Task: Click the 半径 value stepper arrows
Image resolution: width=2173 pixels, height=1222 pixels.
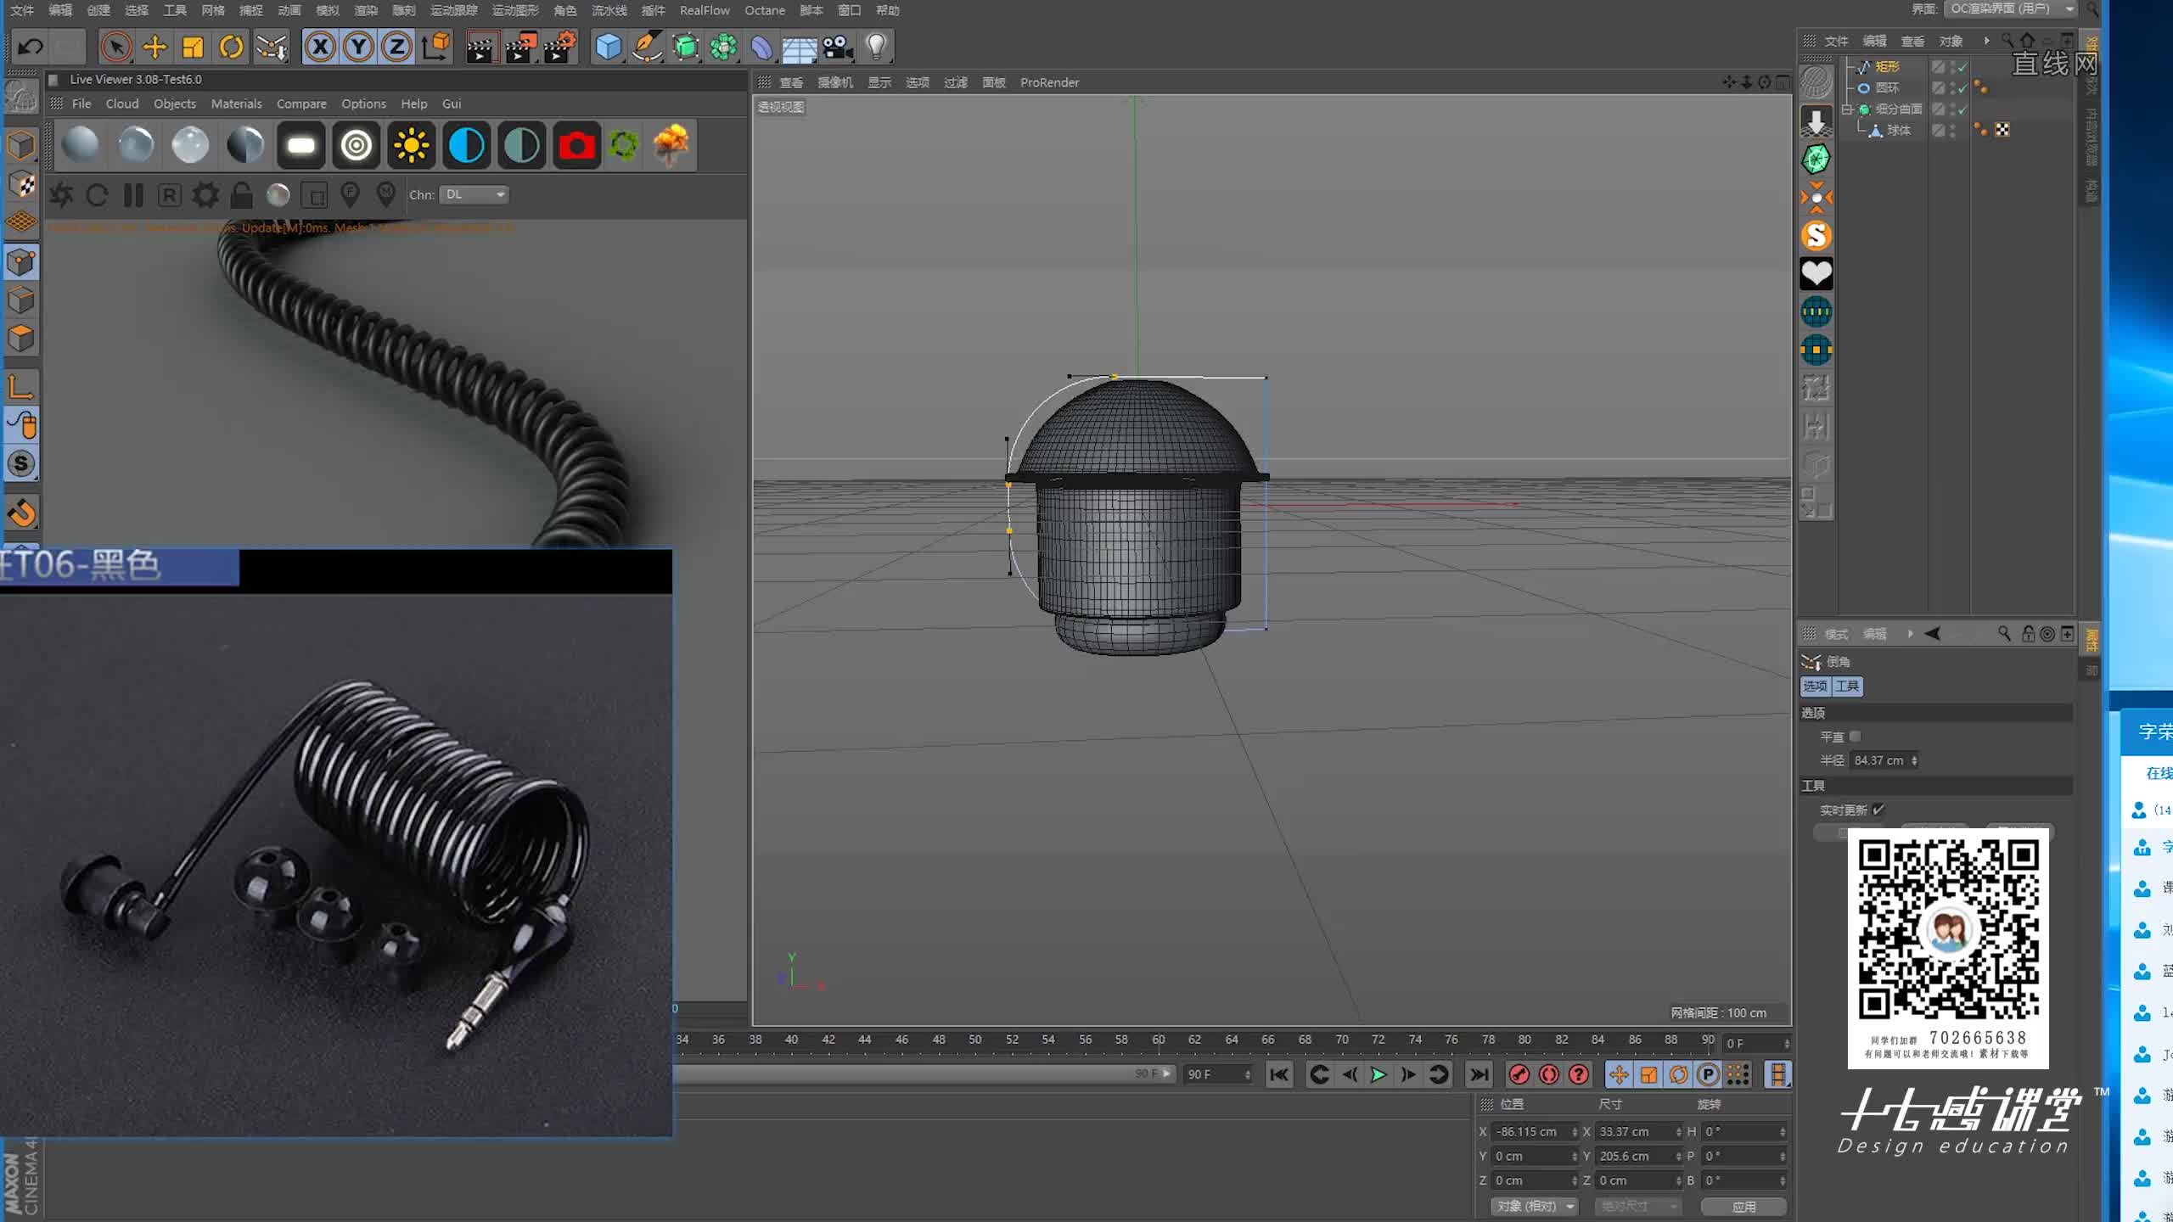Action: pyautogui.click(x=1914, y=760)
